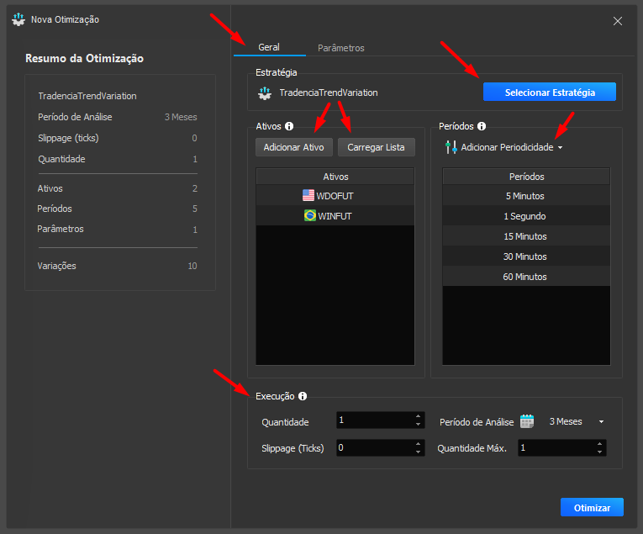
Task: Increase Slippage (Ticks) with the up arrow
Action: [418, 444]
